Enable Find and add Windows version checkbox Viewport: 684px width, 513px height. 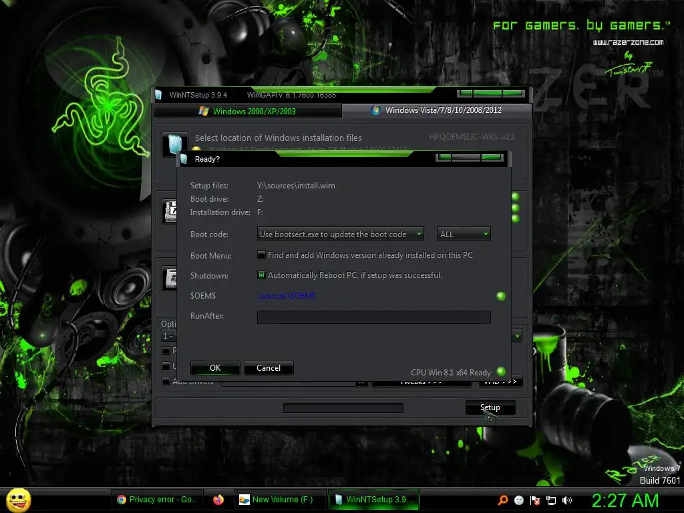pos(261,254)
